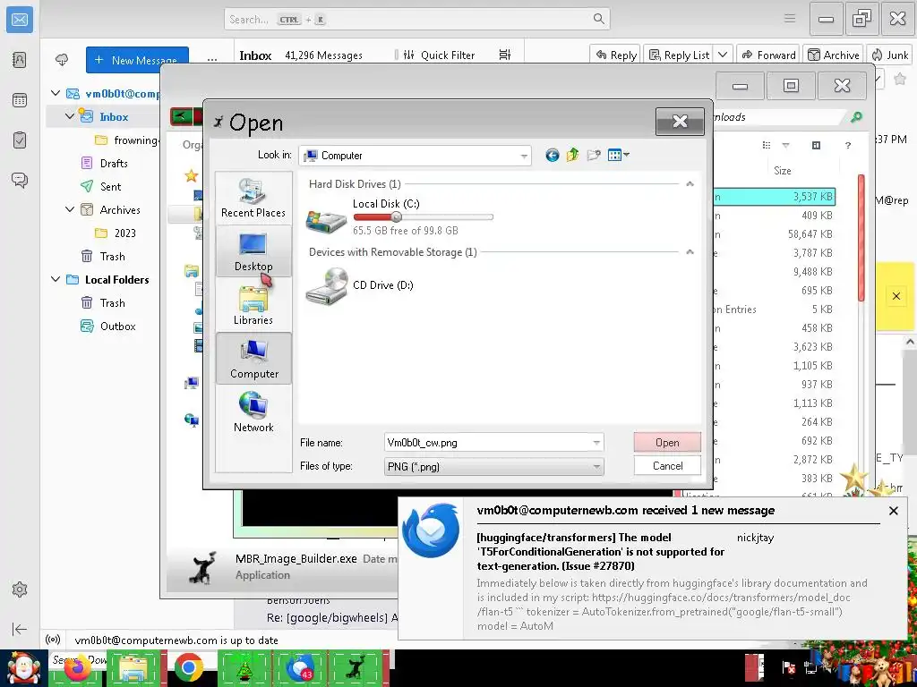Open Thunderbird hamburger app menu
This screenshot has width=917, height=687.
(790, 19)
